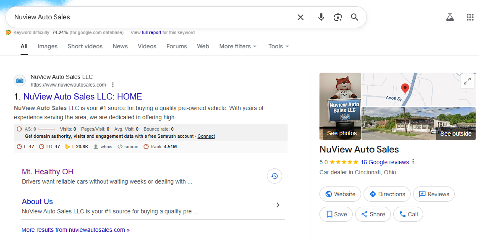479x239 pixels.
Task: Open the Tools dropdown
Action: 278,46
